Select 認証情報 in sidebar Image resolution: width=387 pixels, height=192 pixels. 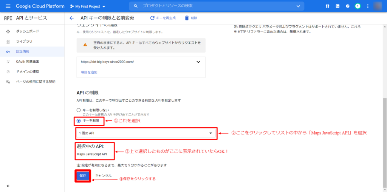pos(32,51)
